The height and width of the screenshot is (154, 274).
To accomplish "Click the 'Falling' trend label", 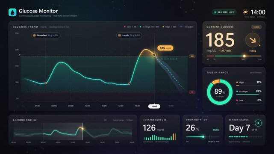I will (253, 51).
